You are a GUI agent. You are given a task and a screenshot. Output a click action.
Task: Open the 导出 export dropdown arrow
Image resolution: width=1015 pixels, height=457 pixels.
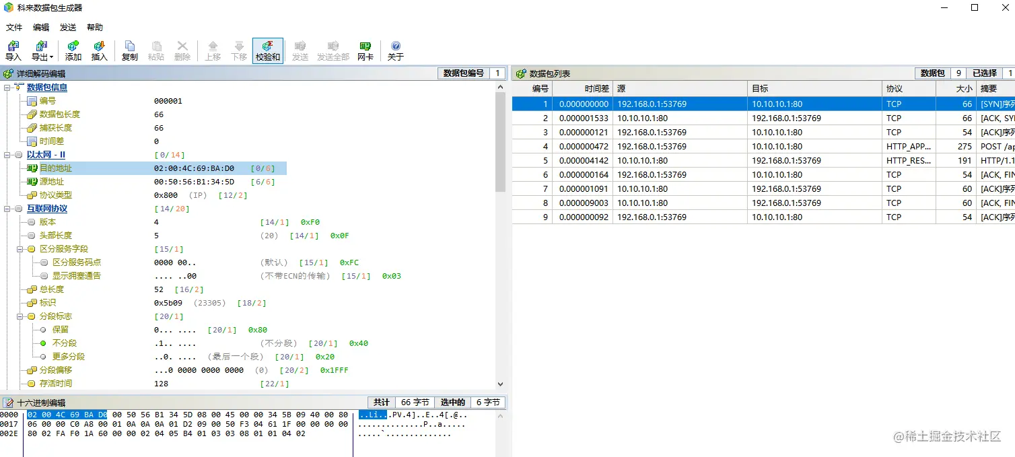pyautogui.click(x=51, y=57)
